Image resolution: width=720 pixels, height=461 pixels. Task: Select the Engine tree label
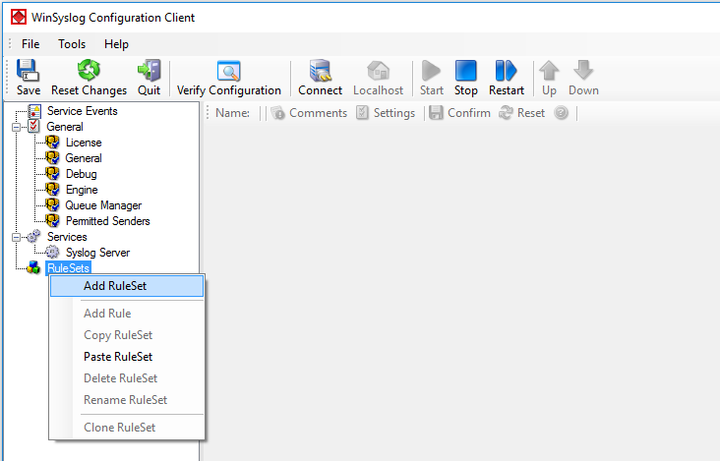point(82,190)
